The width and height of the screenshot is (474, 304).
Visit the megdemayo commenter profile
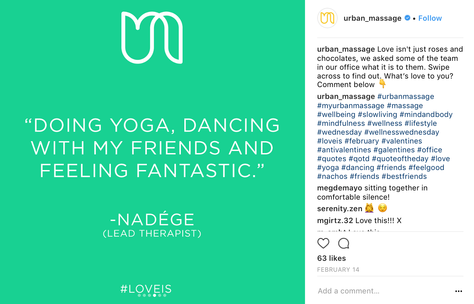(x=339, y=188)
